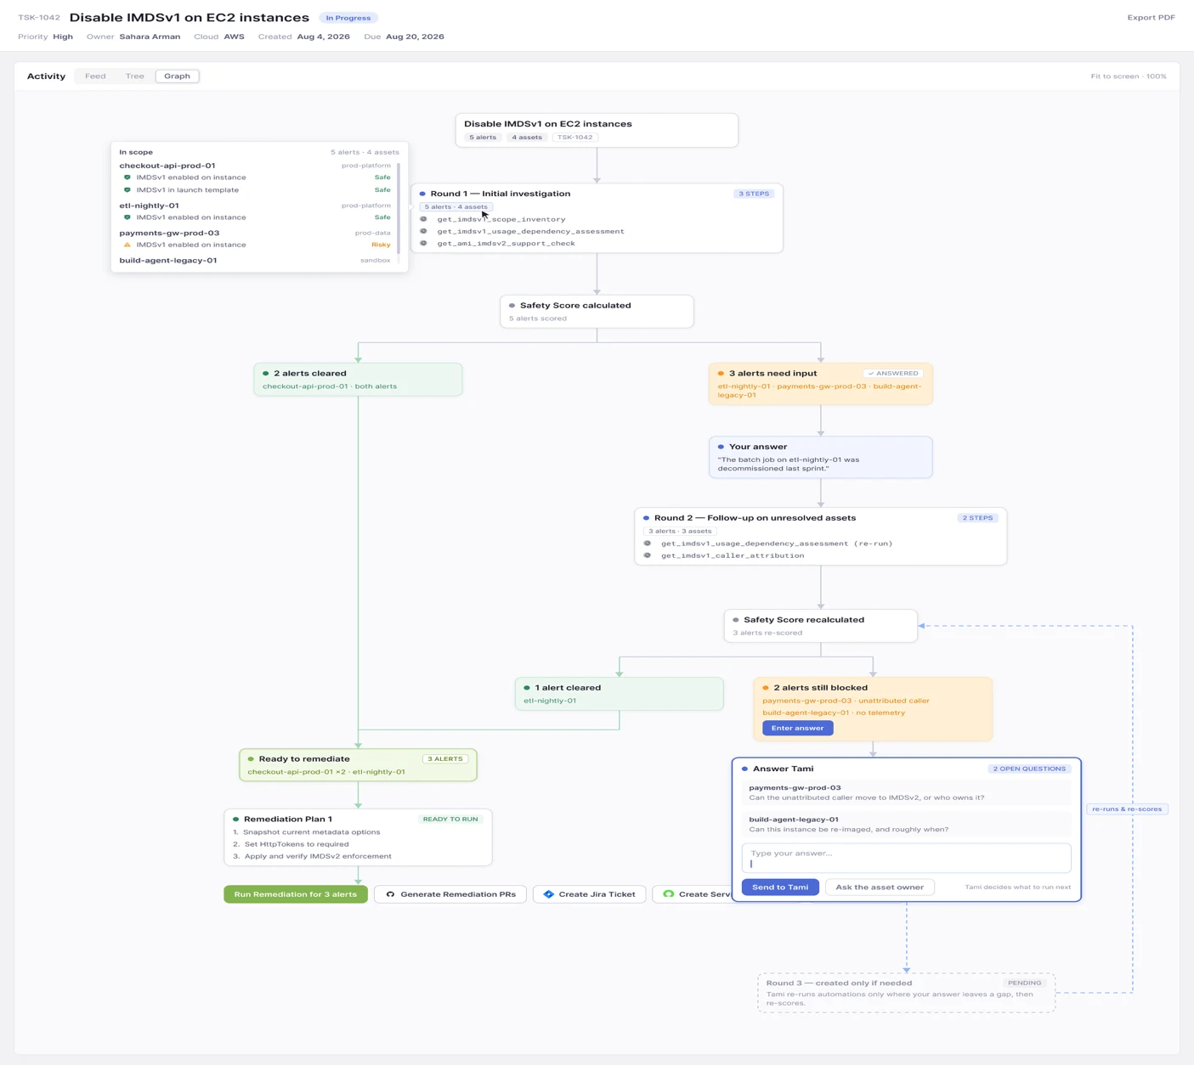Click shield icon under etl-nightly-01 in scope list
The height and width of the screenshot is (1065, 1194).
(127, 217)
